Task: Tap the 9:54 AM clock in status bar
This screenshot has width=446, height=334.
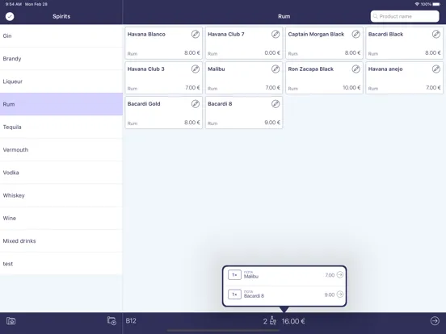Action: click(x=14, y=4)
